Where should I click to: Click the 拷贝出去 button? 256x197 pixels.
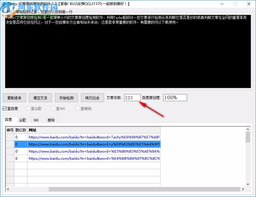(x=93, y=98)
